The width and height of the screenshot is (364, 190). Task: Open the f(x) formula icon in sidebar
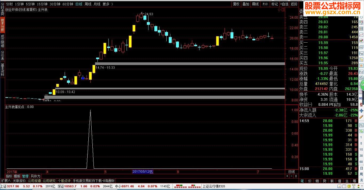pos(361,78)
